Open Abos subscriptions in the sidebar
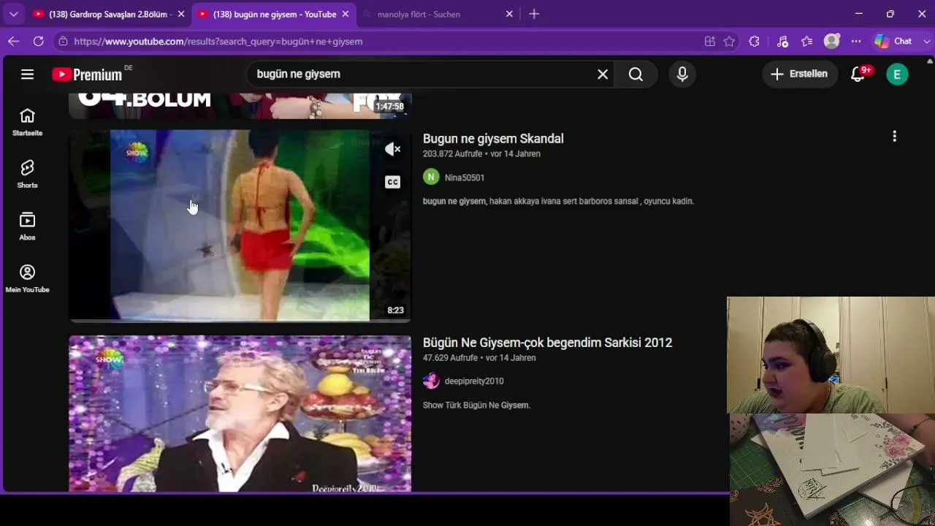The width and height of the screenshot is (935, 526). coord(28,226)
